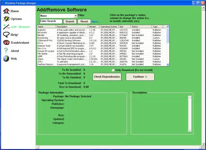The width and height of the screenshot is (206, 150).
Task: Open the About sidebar label
Action: 15,51
